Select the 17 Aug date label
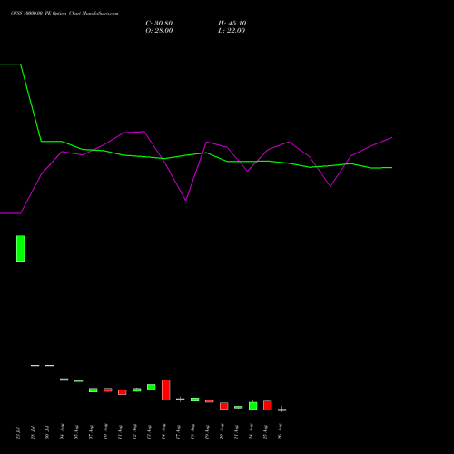This screenshot has height=454, width=454. 178,432
